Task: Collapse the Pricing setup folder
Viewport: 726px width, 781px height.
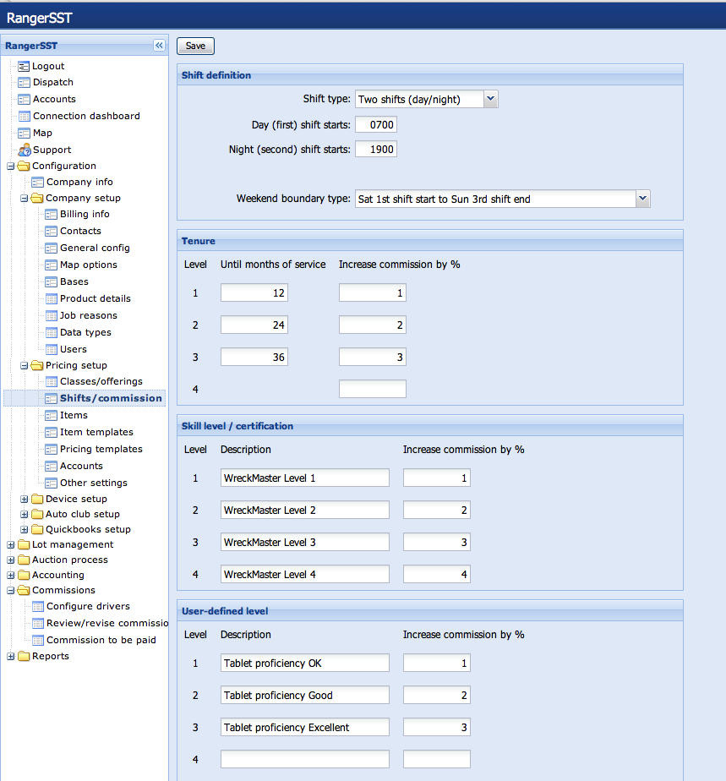Action: (25, 365)
